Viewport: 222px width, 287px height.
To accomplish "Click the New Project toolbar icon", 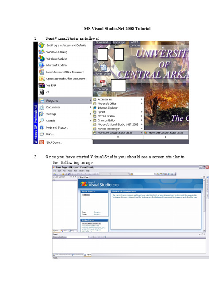I will click(54, 174).
